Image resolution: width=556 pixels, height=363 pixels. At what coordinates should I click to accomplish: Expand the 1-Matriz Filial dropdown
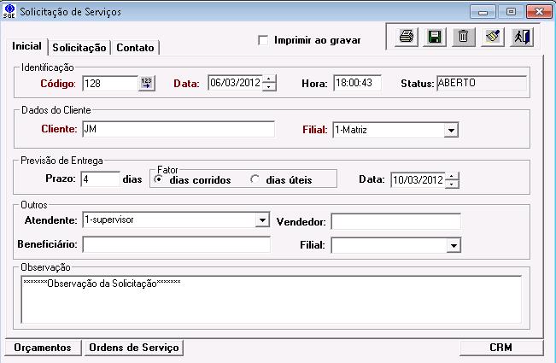tap(451, 131)
